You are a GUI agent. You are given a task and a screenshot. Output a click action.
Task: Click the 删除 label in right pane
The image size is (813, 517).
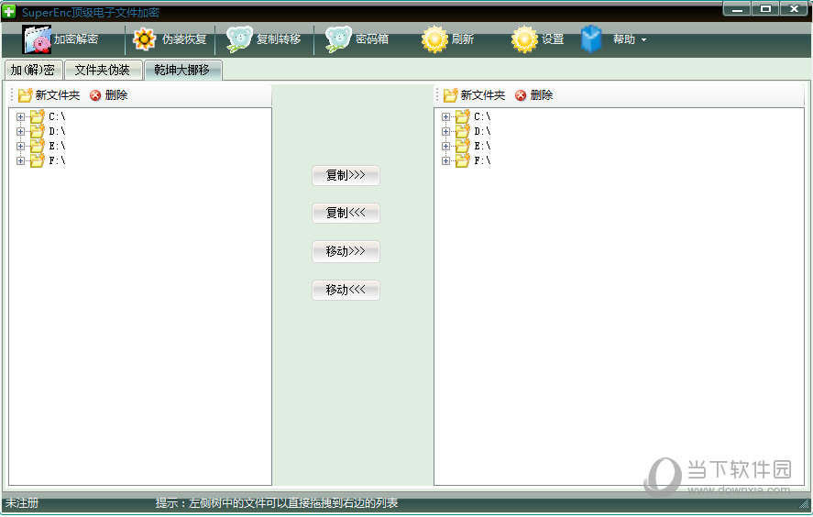[x=542, y=95]
